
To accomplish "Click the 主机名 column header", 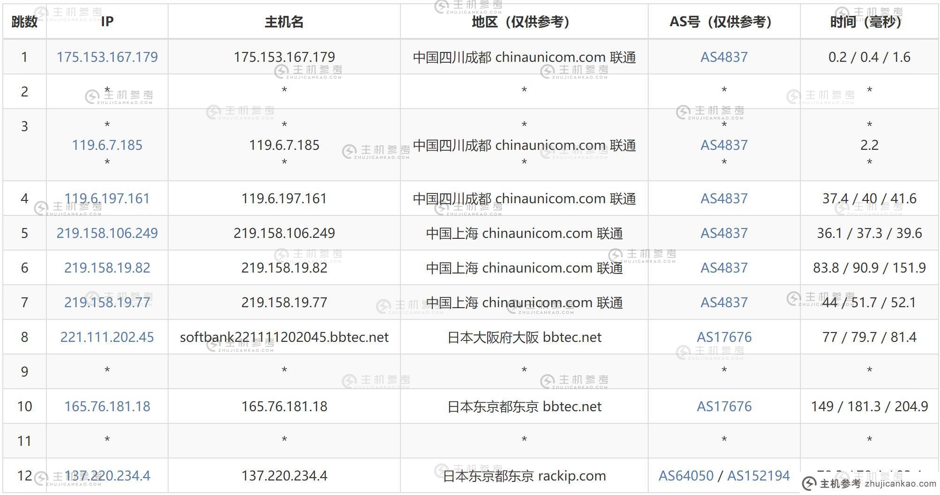I will [284, 22].
